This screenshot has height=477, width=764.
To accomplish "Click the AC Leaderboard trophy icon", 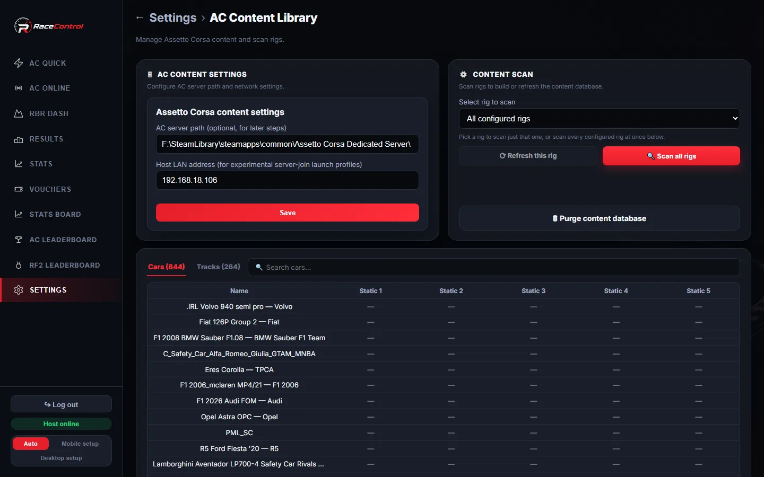I will point(19,240).
